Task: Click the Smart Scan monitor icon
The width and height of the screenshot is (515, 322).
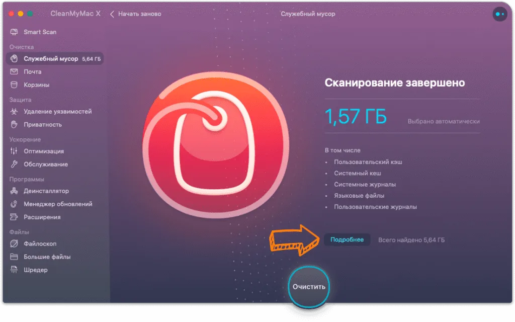Action: 14,32
